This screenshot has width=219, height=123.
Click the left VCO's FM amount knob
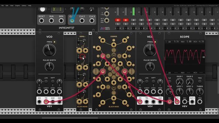[x=39, y=81]
